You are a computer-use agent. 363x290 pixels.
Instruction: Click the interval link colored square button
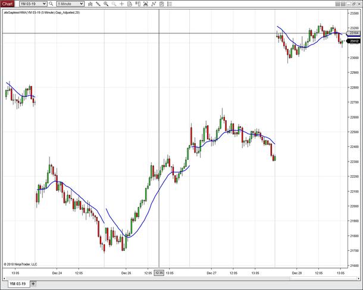pos(343,4)
